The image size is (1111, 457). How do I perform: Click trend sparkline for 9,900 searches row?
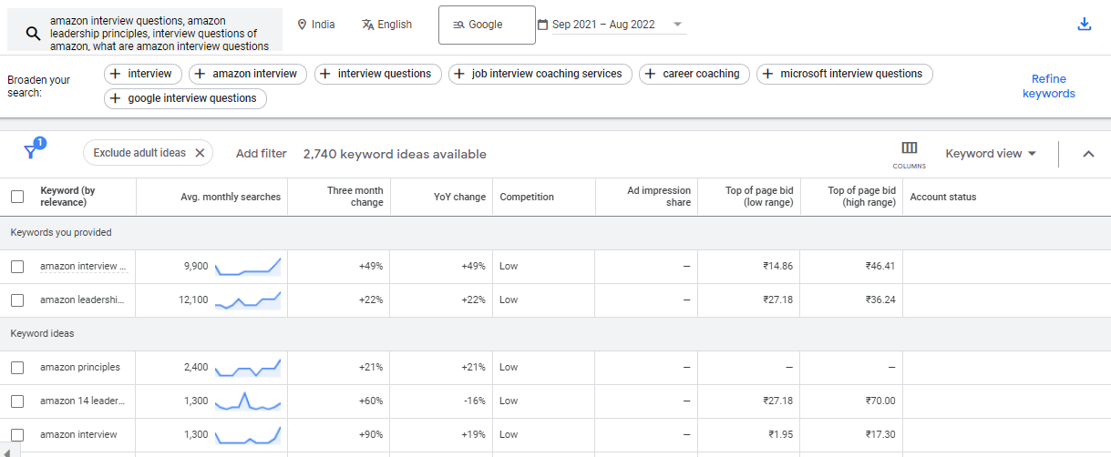click(248, 267)
